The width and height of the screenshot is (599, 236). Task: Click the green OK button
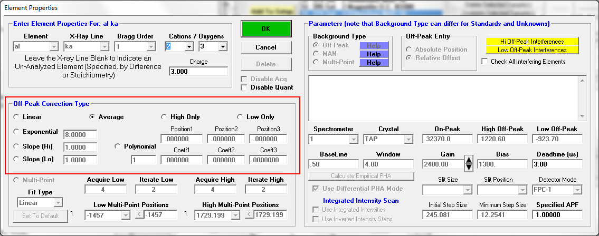coord(266,29)
